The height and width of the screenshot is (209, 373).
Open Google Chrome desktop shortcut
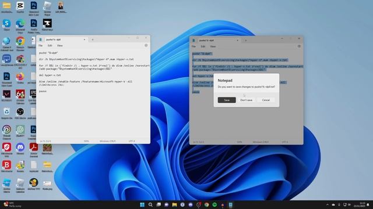20,44
